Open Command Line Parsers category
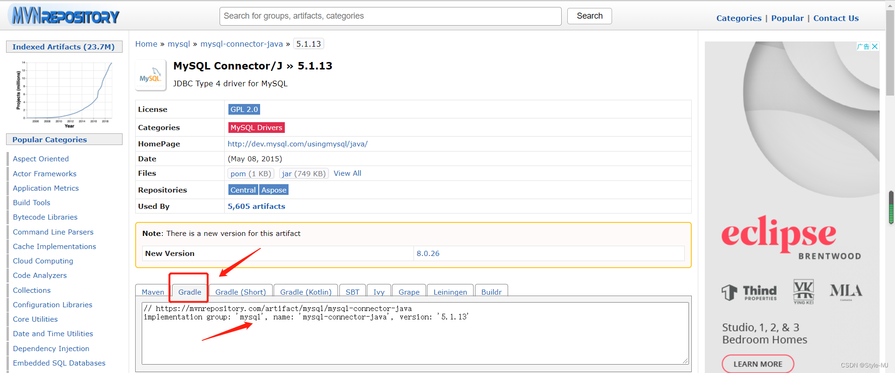 click(53, 232)
